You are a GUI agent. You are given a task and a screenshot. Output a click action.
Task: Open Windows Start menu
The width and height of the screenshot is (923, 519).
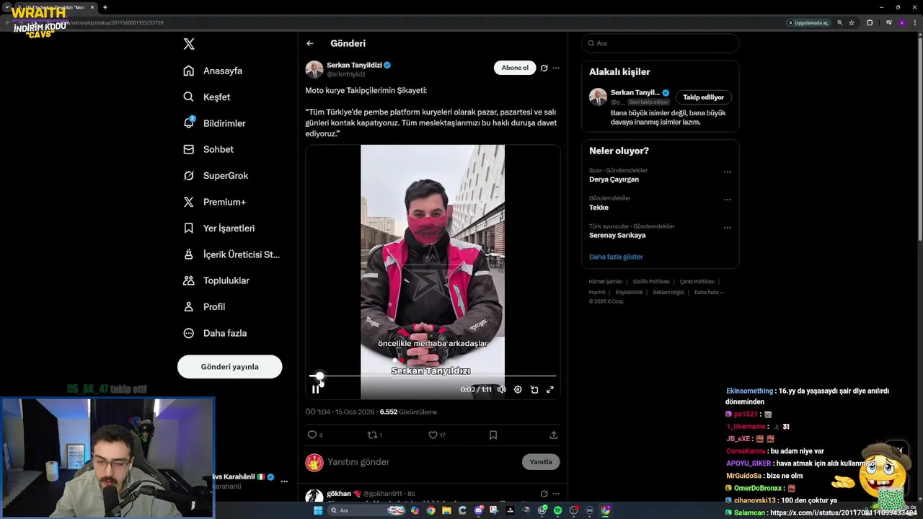317,510
